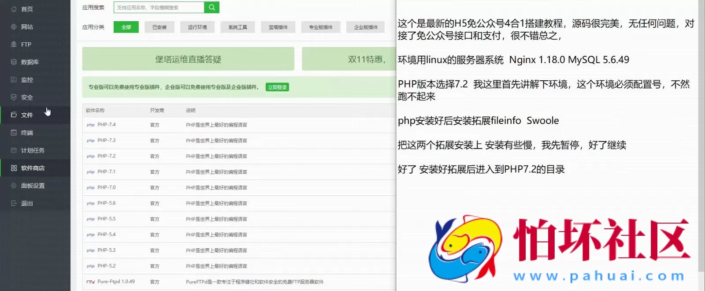This screenshot has height=291, width=705.
Task: Click the 软件商店 grid icon
Action: point(14,168)
